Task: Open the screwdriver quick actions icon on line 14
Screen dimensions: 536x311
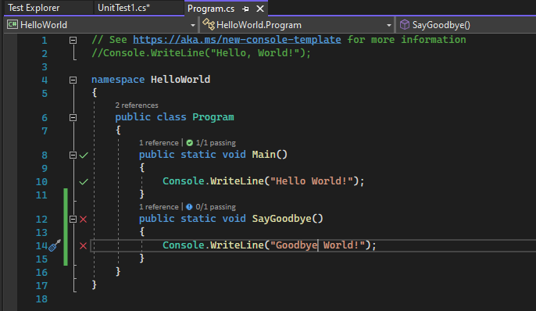Action: point(55,245)
